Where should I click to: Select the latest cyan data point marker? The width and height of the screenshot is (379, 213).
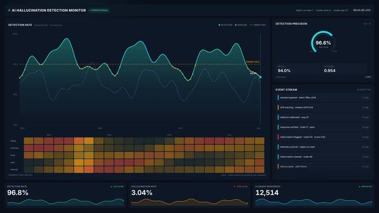tap(260, 77)
